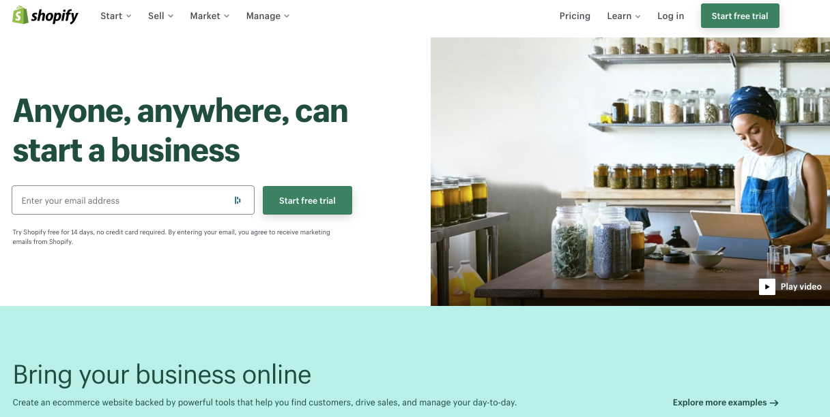Click the Play video label
Image resolution: width=830 pixels, height=417 pixels.
[x=801, y=287]
